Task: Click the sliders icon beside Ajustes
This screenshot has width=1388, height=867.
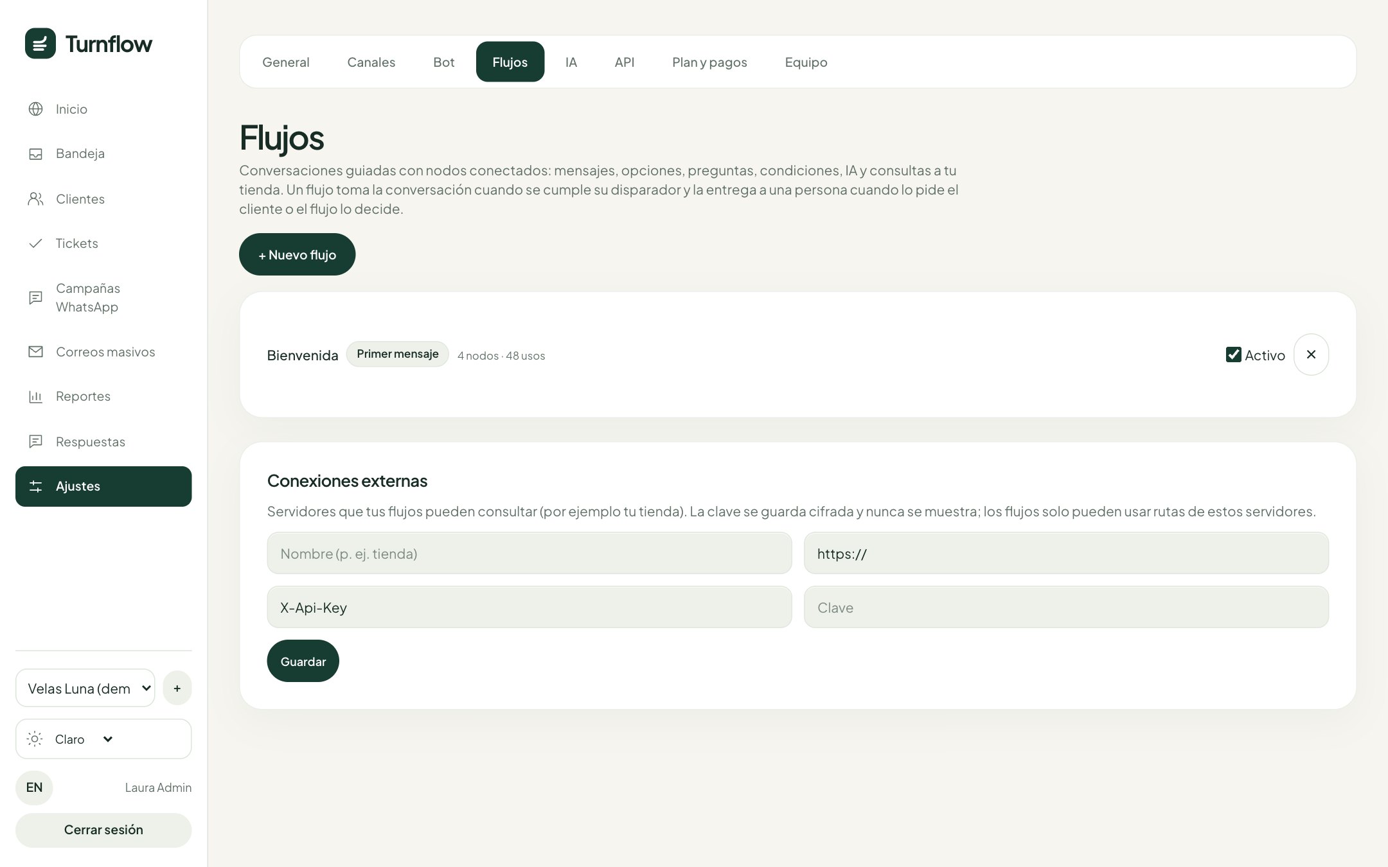Action: [36, 486]
